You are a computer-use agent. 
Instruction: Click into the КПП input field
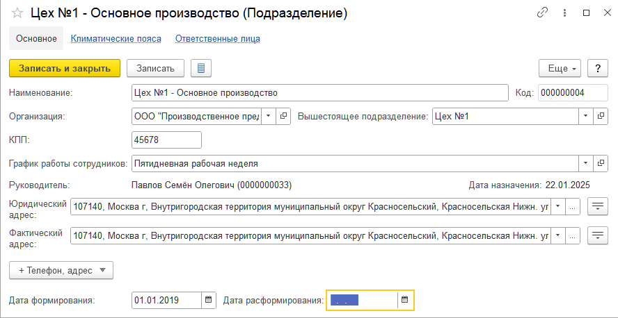pos(167,140)
